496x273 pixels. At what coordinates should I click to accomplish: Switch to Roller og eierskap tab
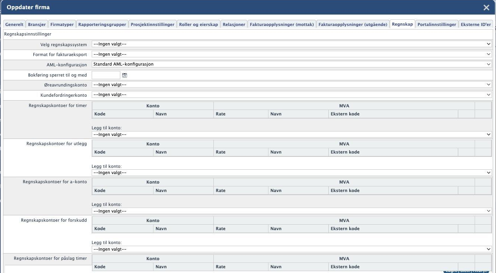point(198,24)
